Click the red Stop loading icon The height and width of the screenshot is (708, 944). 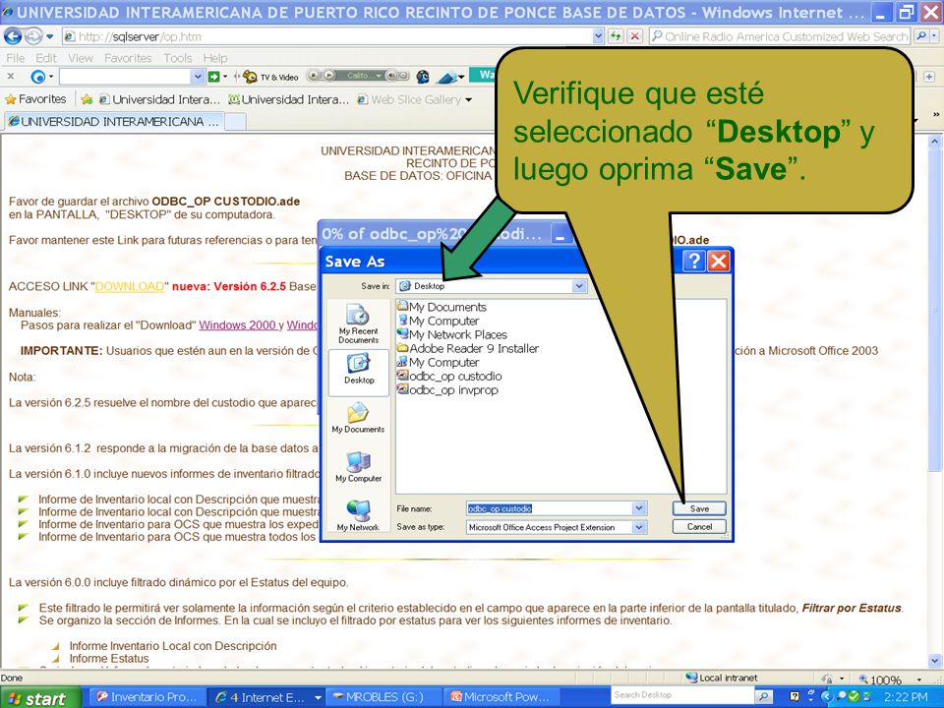pos(634,36)
